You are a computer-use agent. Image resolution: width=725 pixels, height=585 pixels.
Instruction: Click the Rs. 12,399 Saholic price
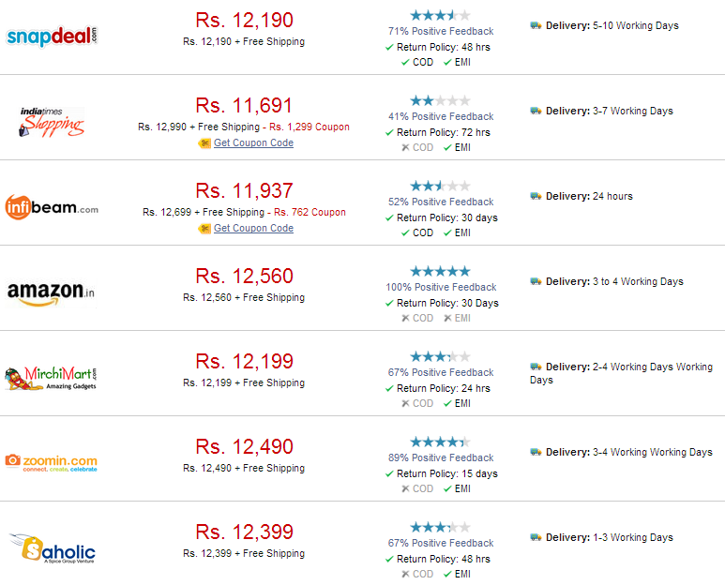pyautogui.click(x=244, y=532)
